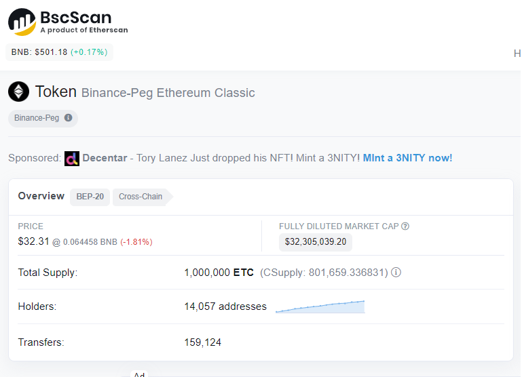Click the Transfers label
Image resolution: width=522 pixels, height=377 pixels.
coord(41,342)
